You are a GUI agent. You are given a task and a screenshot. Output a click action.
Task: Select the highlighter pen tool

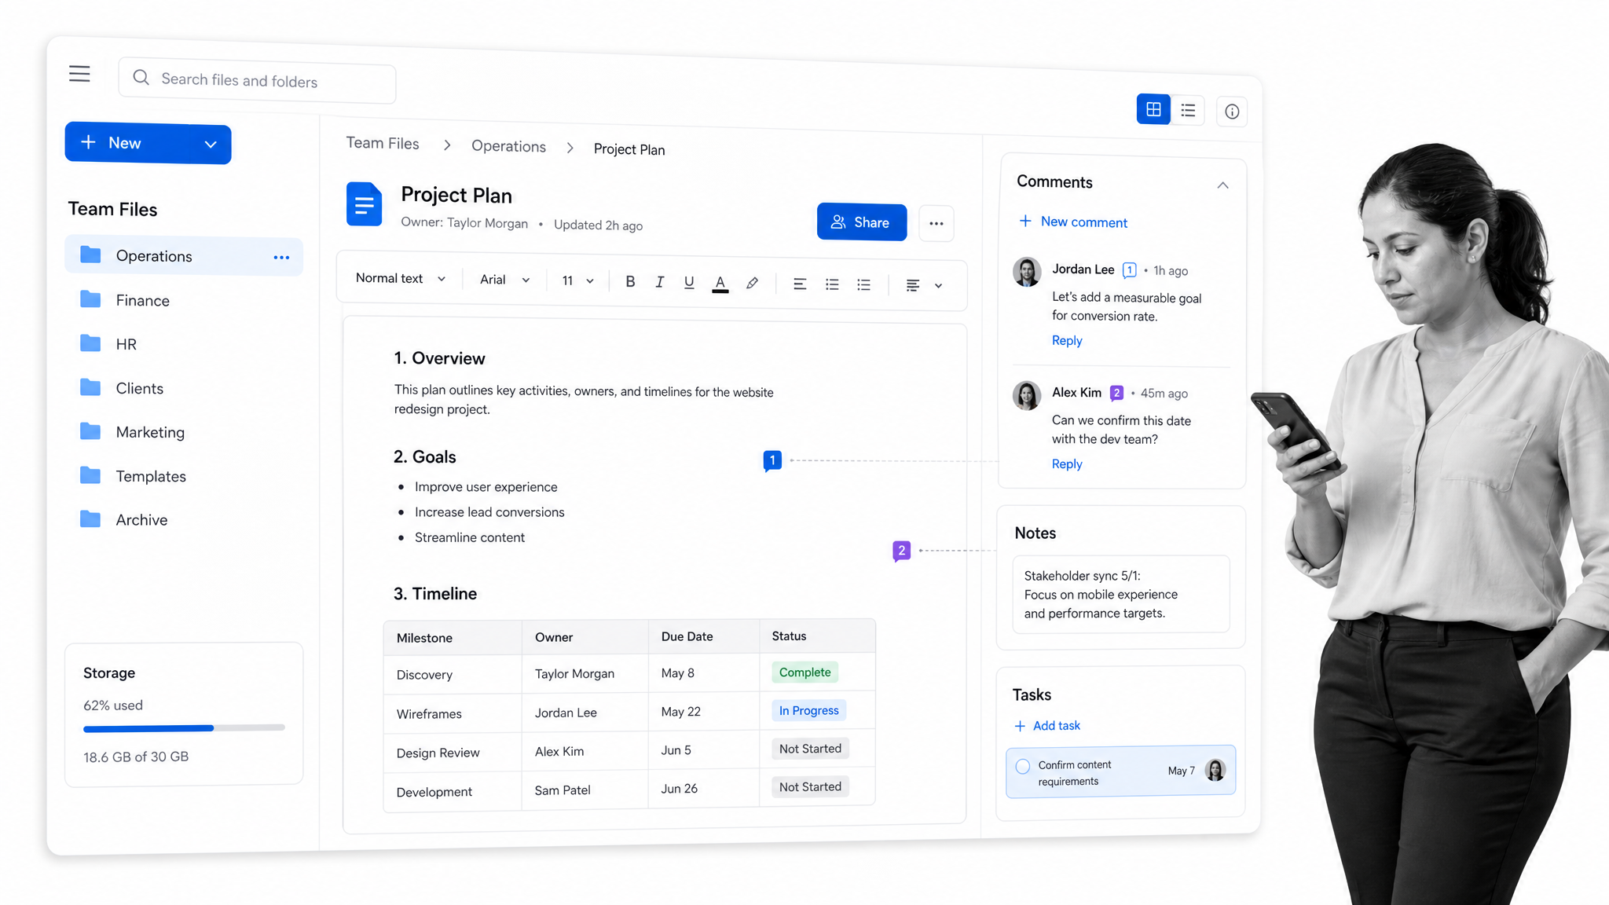[752, 283]
